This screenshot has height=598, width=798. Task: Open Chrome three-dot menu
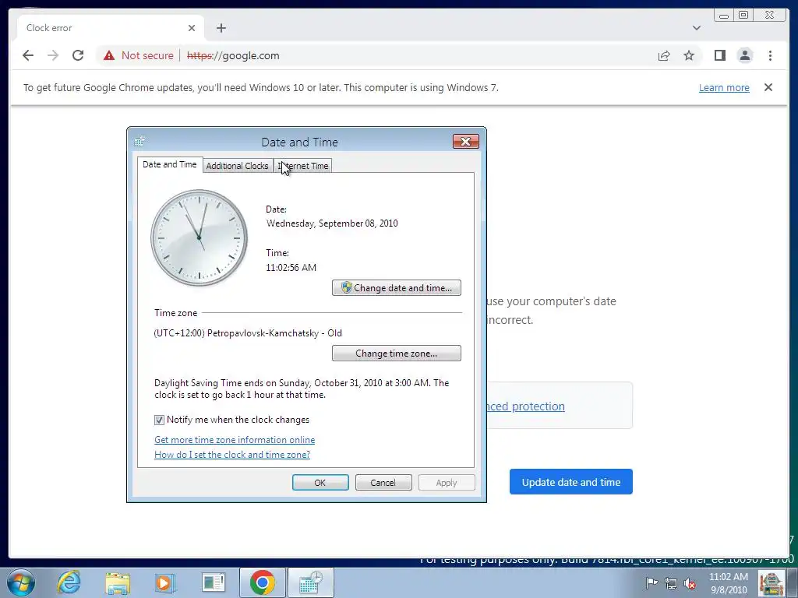[770, 55]
